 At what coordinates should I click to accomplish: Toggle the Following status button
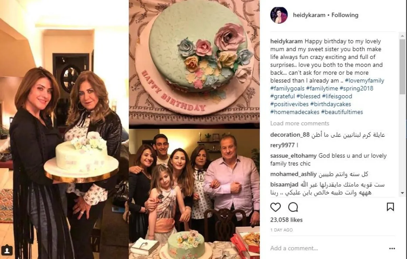(345, 15)
